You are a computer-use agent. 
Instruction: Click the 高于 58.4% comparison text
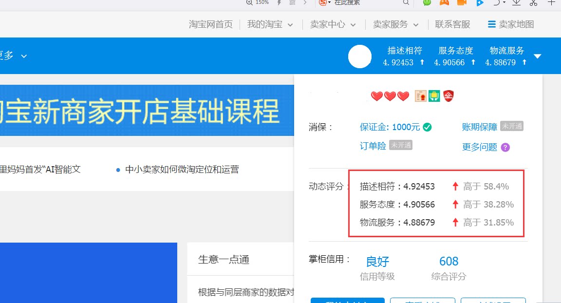point(486,187)
